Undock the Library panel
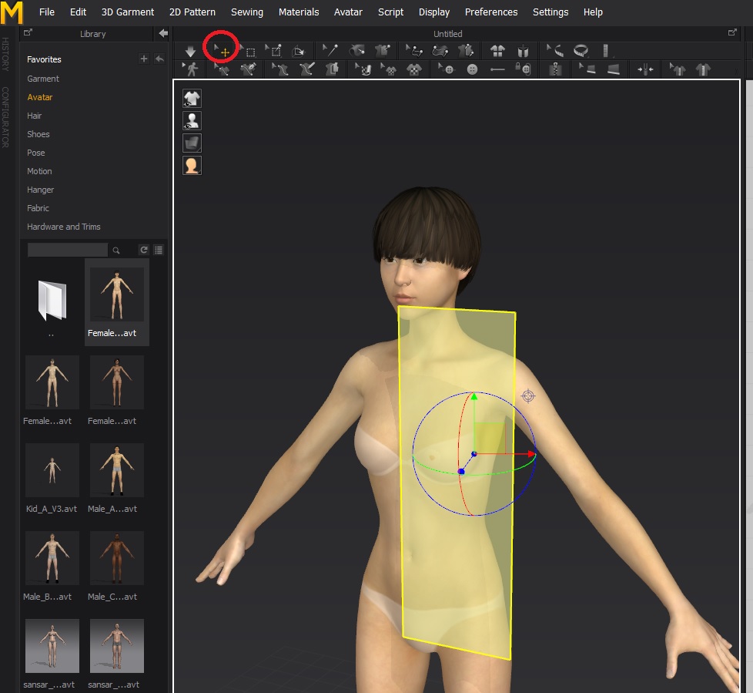The image size is (753, 693). (x=28, y=32)
